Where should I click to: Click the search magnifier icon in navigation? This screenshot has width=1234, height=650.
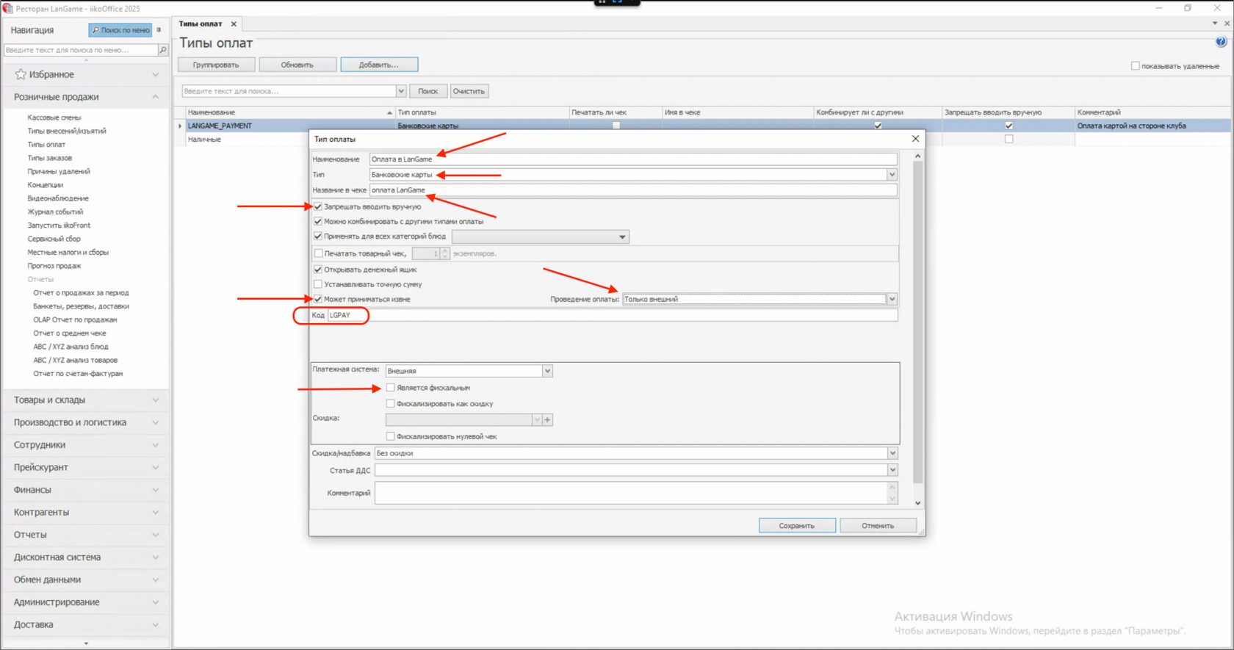[x=163, y=50]
